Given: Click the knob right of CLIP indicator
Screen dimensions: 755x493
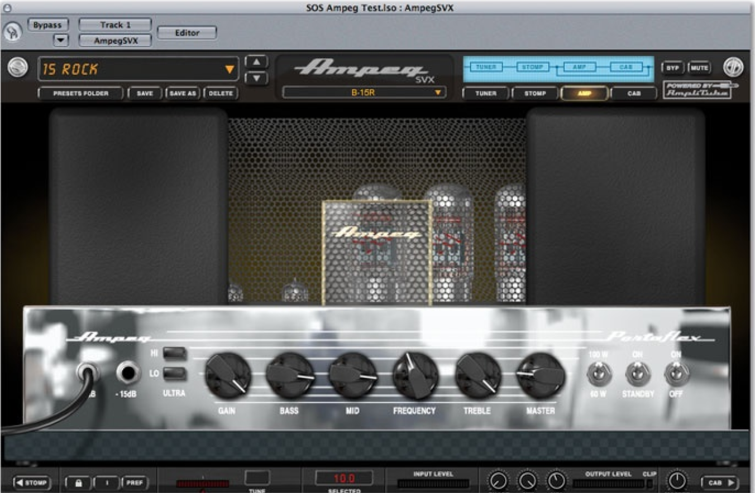Looking at the screenshot, I should tap(676, 481).
